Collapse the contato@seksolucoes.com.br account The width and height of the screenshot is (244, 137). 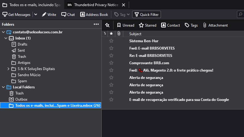[3, 32]
